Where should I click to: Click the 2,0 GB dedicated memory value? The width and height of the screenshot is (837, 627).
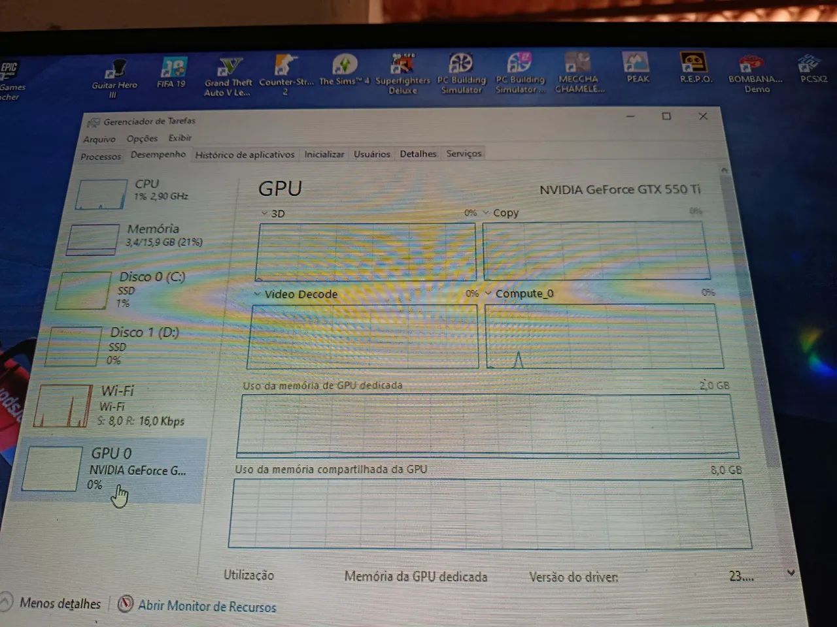pos(715,385)
